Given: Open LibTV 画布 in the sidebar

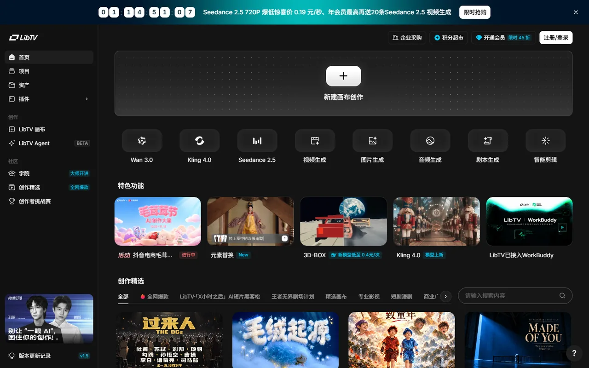Looking at the screenshot, I should 49,129.
